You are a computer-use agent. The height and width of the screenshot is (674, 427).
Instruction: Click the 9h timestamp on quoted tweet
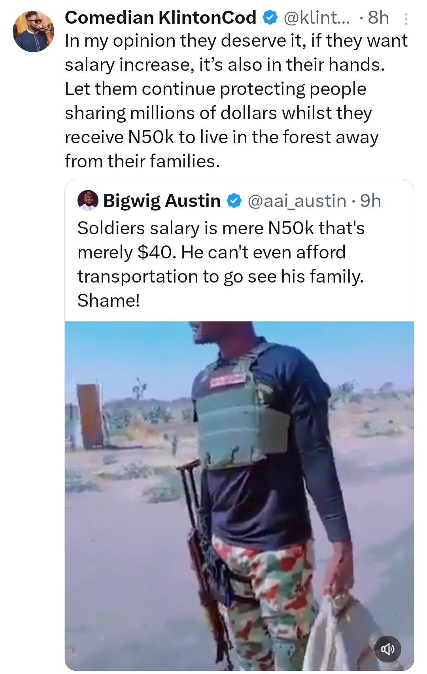pos(370,201)
